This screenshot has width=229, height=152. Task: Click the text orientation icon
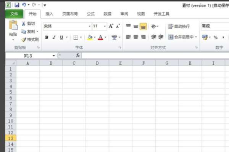point(154,26)
